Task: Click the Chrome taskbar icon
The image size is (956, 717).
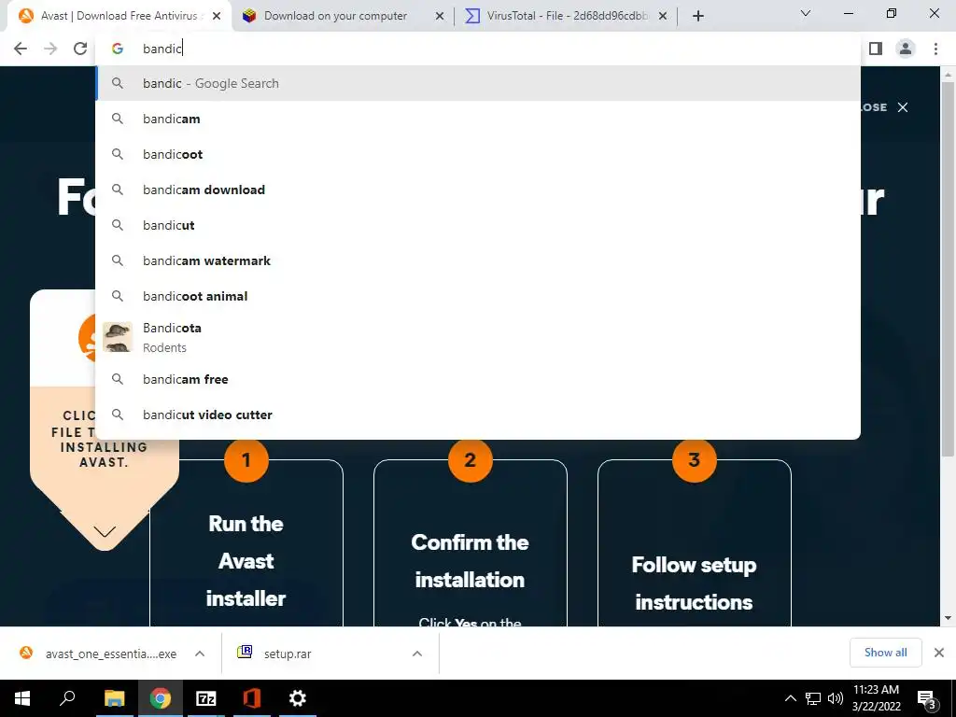Action: [x=161, y=698]
